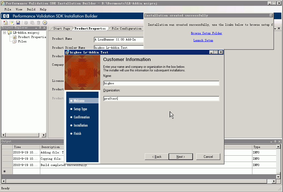283x192 pixels.
Task: Click the Browse Setup Folder link
Action: (x=206, y=33)
